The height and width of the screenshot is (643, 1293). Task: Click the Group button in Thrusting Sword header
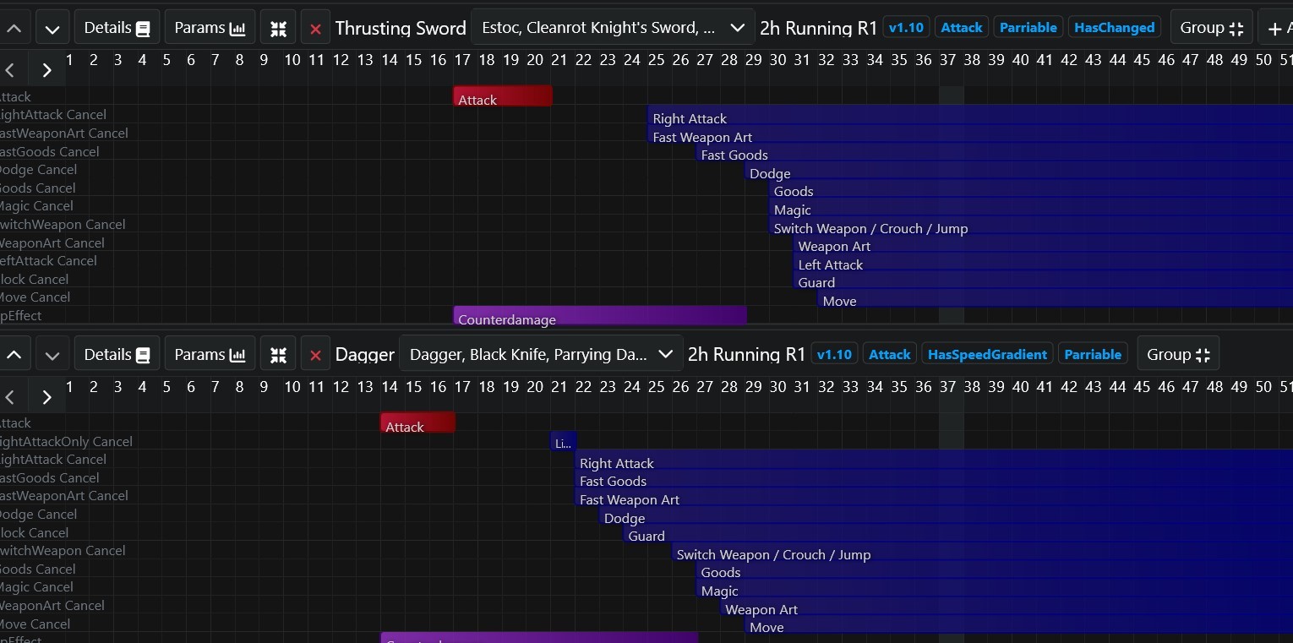(1211, 28)
